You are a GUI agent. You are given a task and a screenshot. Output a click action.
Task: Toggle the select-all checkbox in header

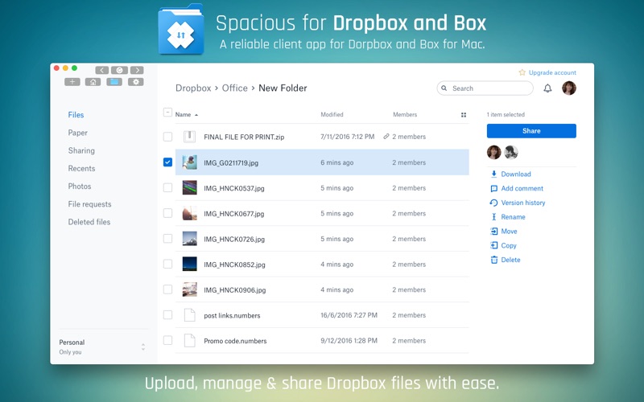coord(167,112)
